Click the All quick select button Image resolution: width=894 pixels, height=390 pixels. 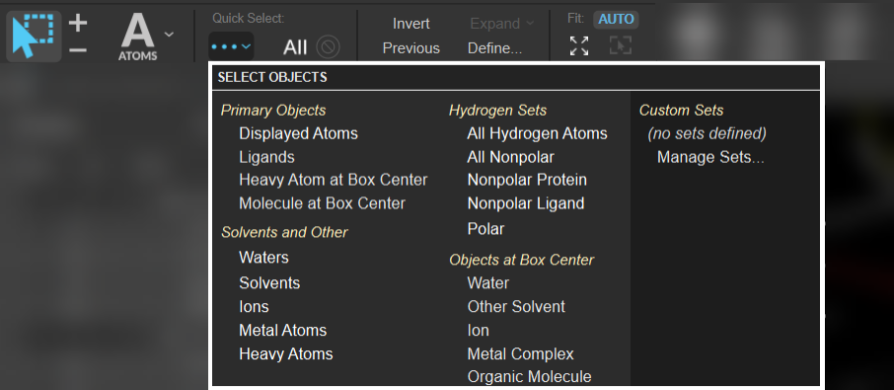click(295, 47)
